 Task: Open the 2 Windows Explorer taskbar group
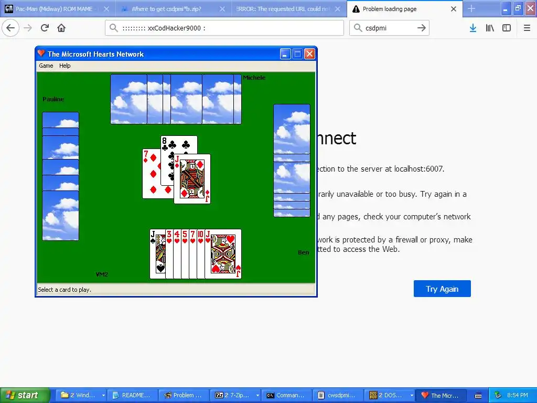81,395
